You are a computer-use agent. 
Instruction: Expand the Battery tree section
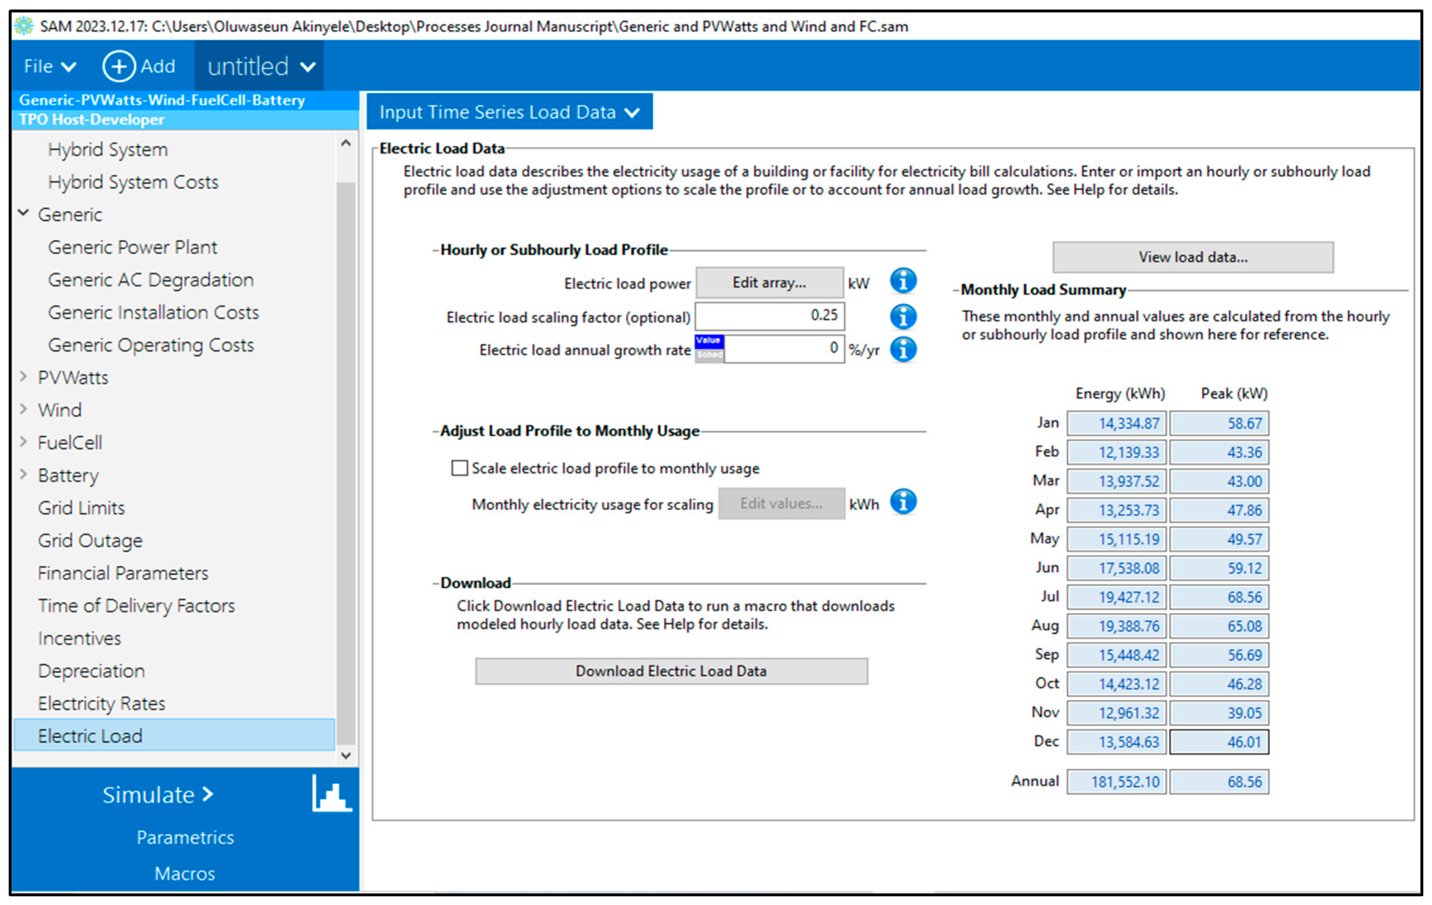(x=24, y=474)
